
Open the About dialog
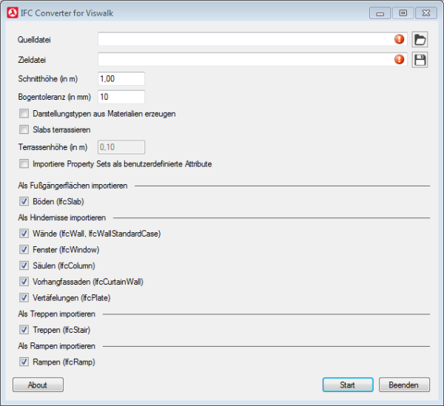pos(38,385)
